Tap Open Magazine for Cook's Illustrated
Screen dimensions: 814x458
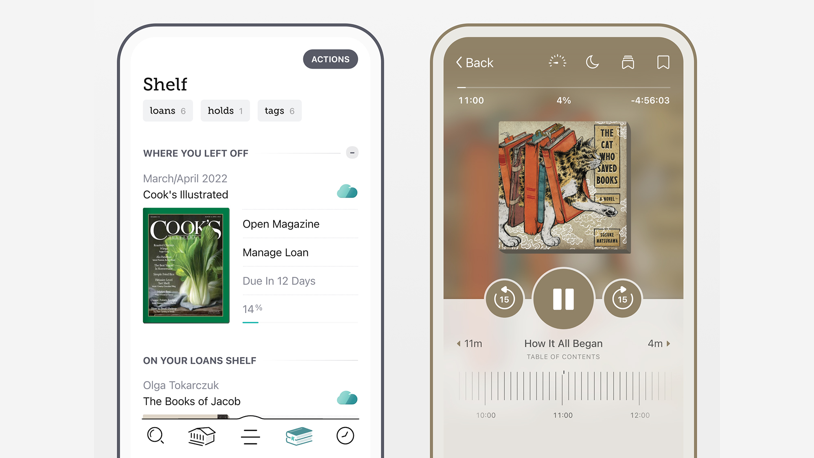[282, 223]
